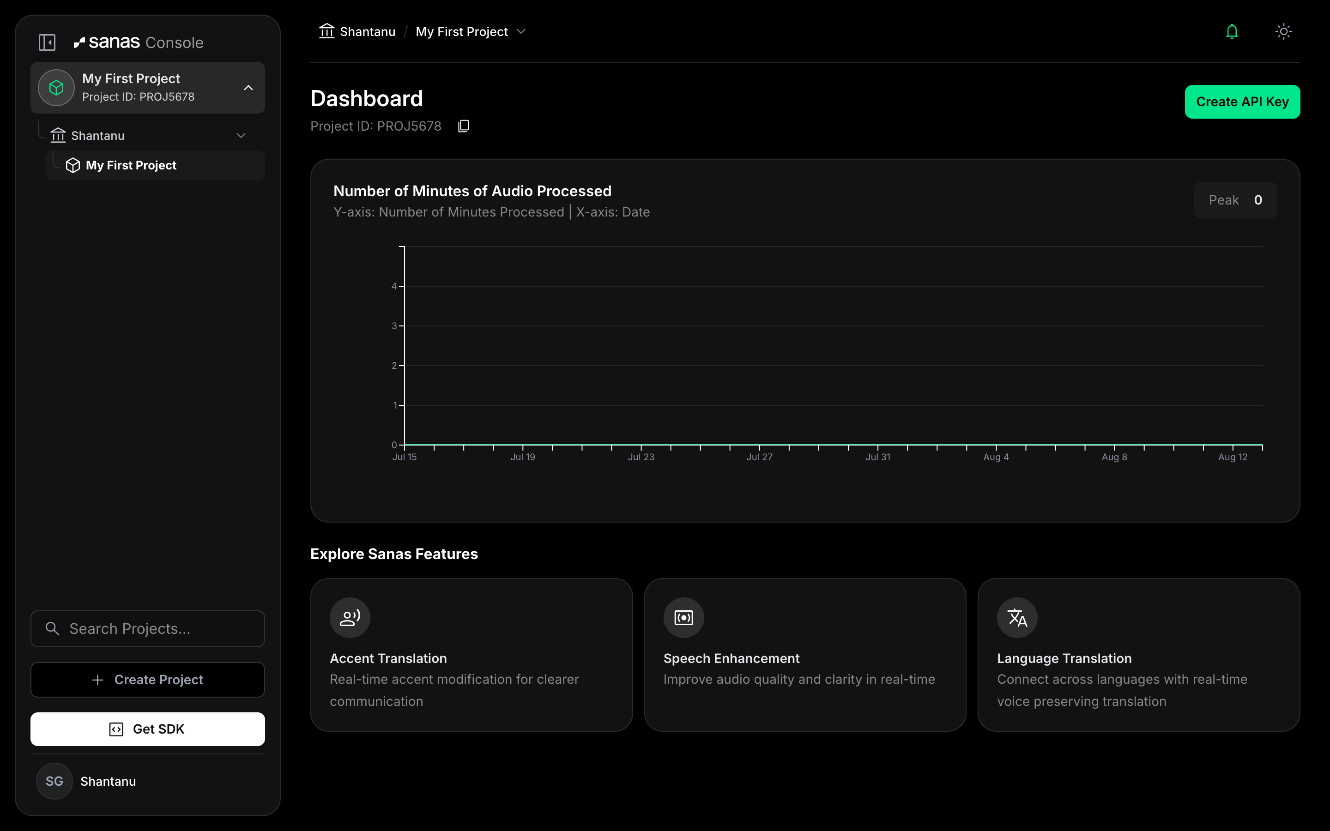Click the SG user avatar
Image resolution: width=1330 pixels, height=831 pixels.
pyautogui.click(x=54, y=781)
